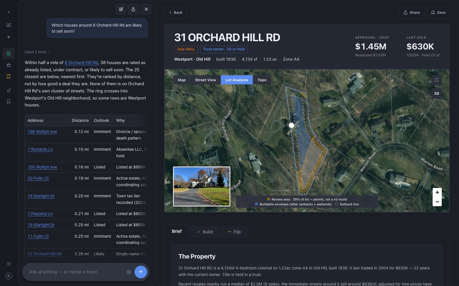The image size is (459, 286).
Task: Toggle the light/dark theme sun icon
Action: (9, 264)
